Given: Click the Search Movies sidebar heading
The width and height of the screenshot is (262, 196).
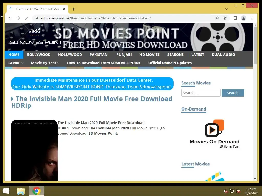Looking at the screenshot, I should pos(196,83).
